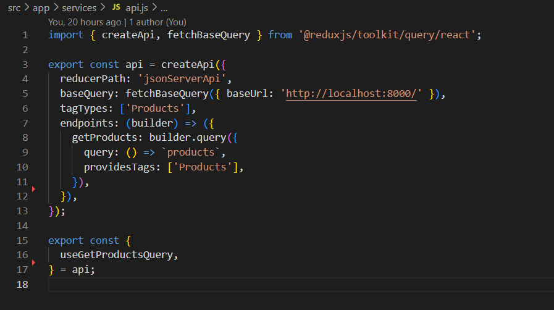Select api.js in the breadcrumb

(136, 8)
